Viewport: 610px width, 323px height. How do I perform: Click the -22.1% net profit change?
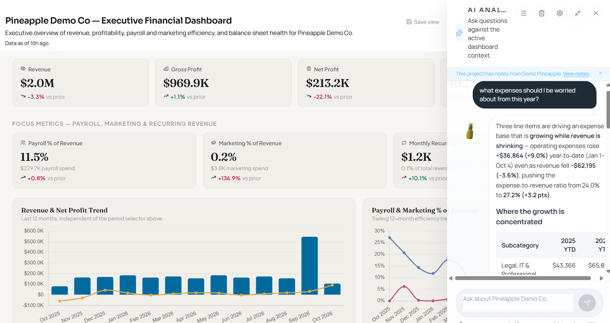pyautogui.click(x=322, y=97)
